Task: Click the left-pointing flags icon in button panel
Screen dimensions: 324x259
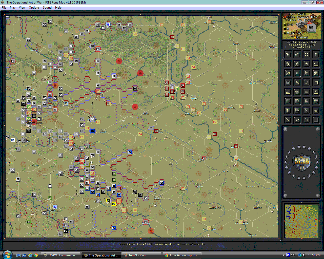Action: 288,54
